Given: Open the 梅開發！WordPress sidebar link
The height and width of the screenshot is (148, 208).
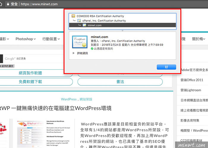Looking at the screenshot, I should tap(194, 131).
